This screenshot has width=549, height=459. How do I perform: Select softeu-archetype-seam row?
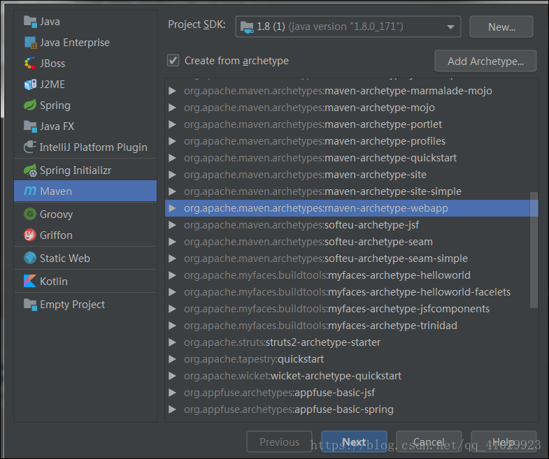[x=352, y=242]
